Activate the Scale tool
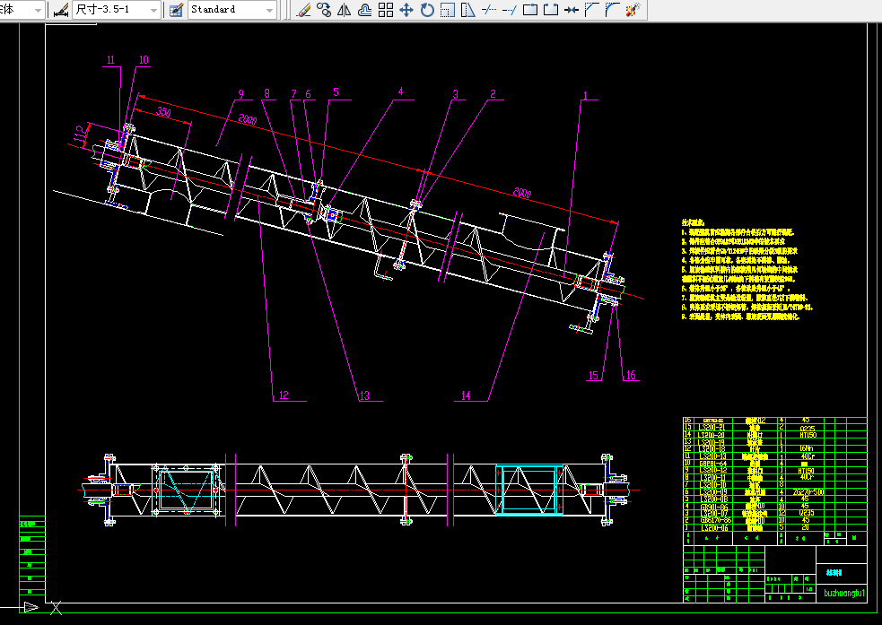882x625 pixels. click(447, 10)
